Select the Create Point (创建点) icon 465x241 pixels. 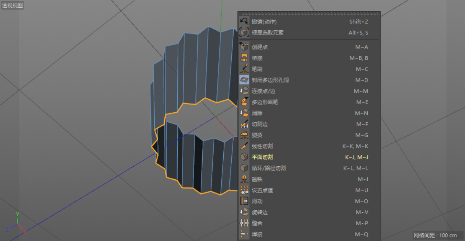pos(244,47)
